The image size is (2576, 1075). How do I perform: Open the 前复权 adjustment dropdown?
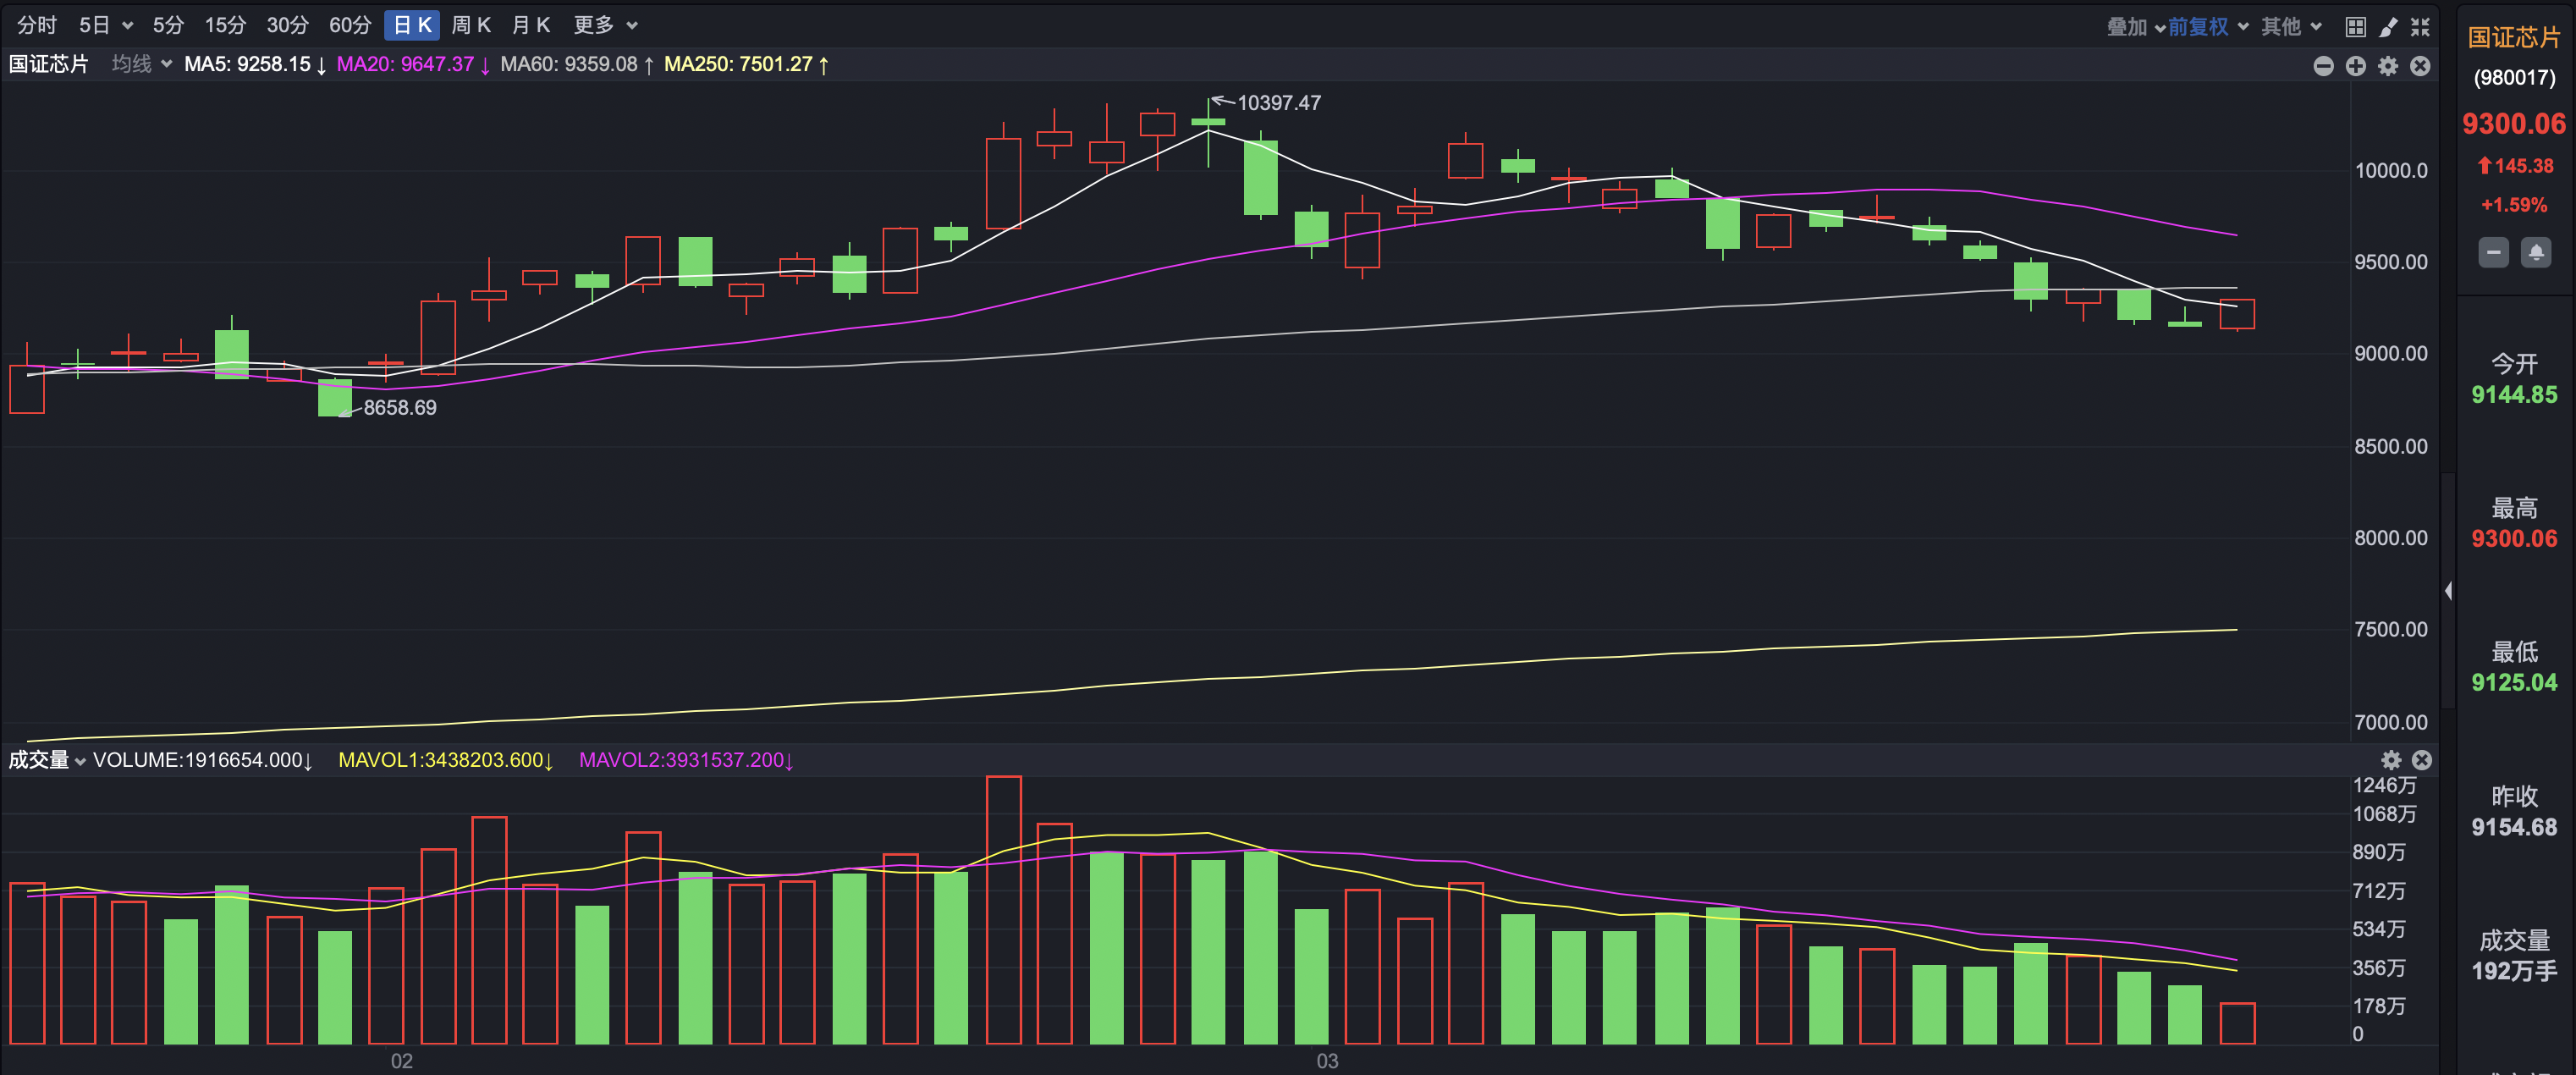2208,26
